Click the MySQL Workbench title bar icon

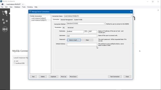point(1,1)
